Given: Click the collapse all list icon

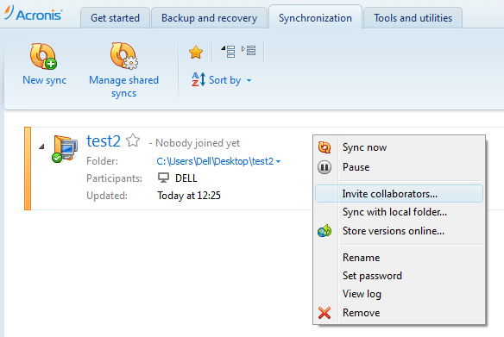Looking at the screenshot, I should coord(228,52).
